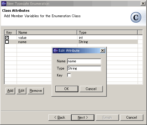Viewport: 147px width, 125px height.
Task: Close the Edit Attribute dialog with X
Action: (x=103, y=51)
